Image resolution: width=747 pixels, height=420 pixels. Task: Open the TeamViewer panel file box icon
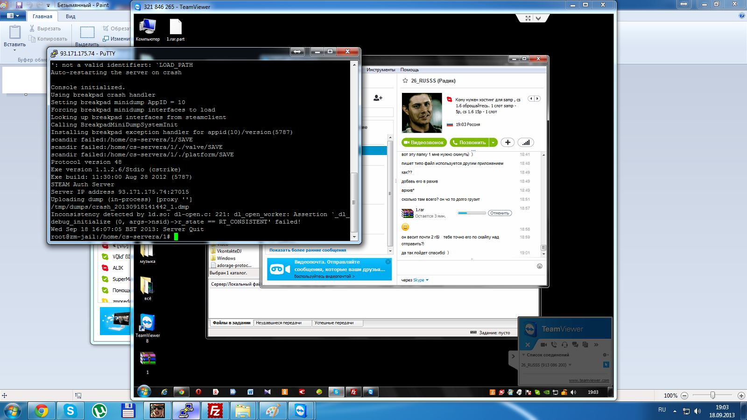[x=585, y=344]
